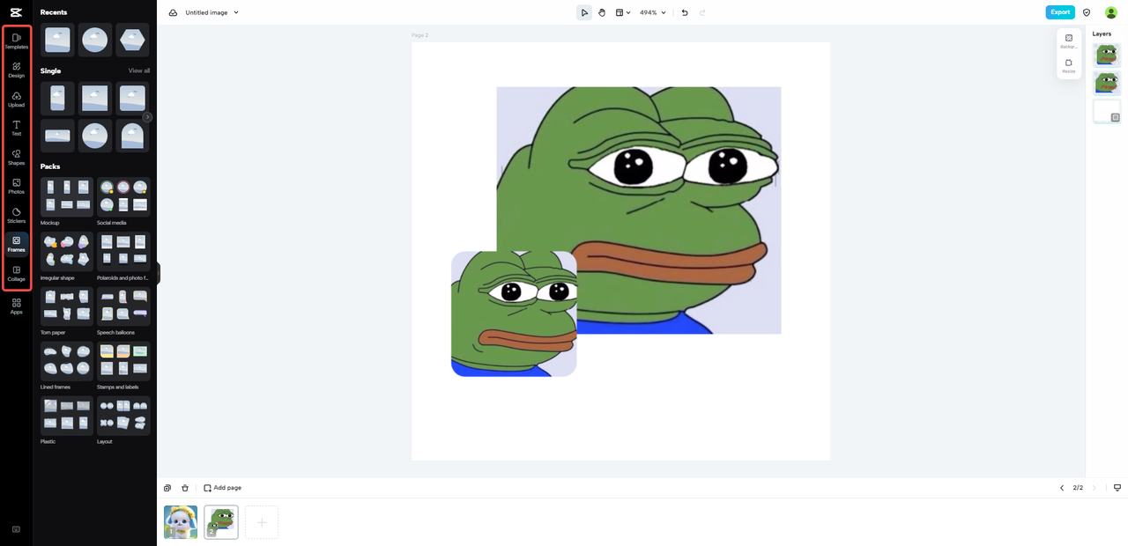Open the Plastic frames pack

coord(67,416)
